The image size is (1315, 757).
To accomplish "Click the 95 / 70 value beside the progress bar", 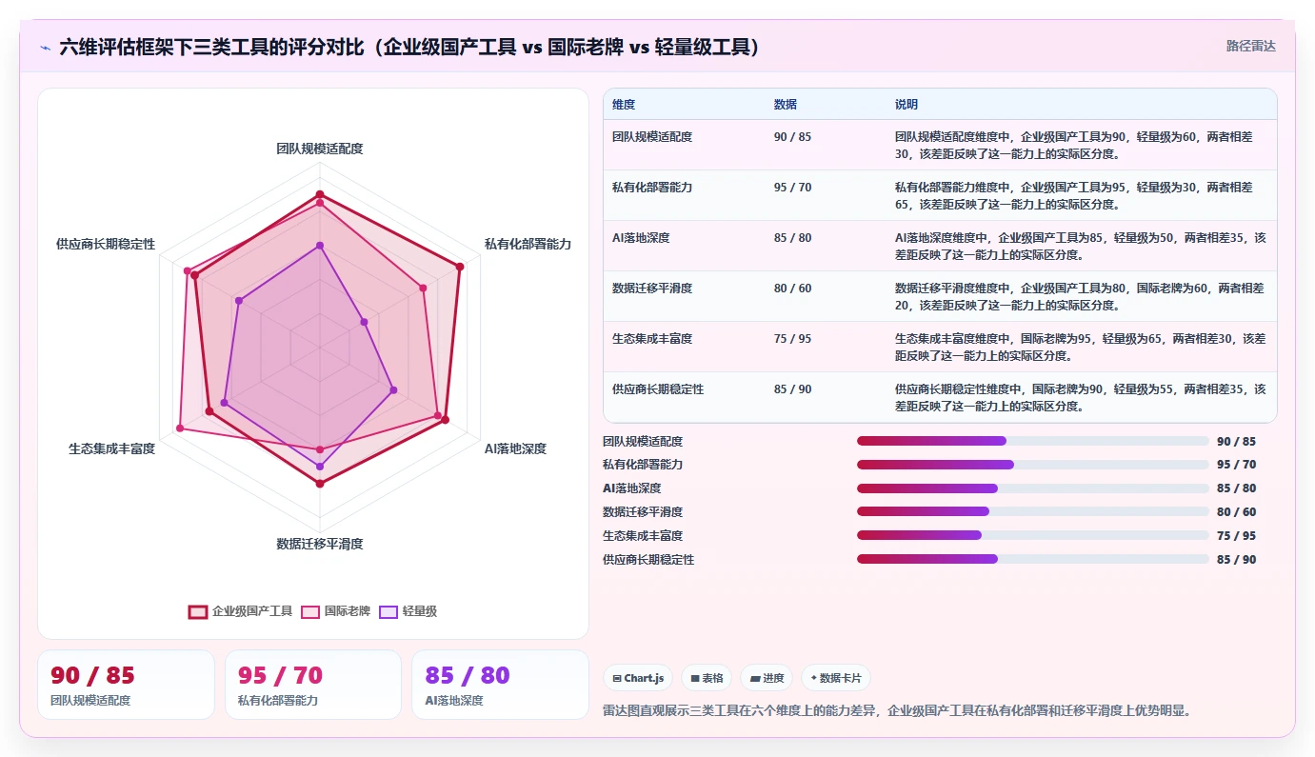I will coord(1236,465).
